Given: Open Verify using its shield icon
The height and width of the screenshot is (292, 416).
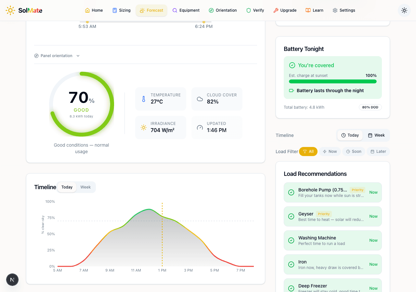Looking at the screenshot, I should pos(248,10).
